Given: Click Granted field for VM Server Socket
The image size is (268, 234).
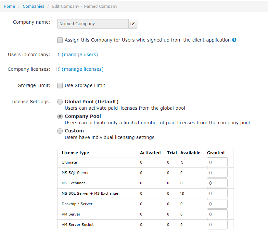Looking at the screenshot, I should [217, 225].
